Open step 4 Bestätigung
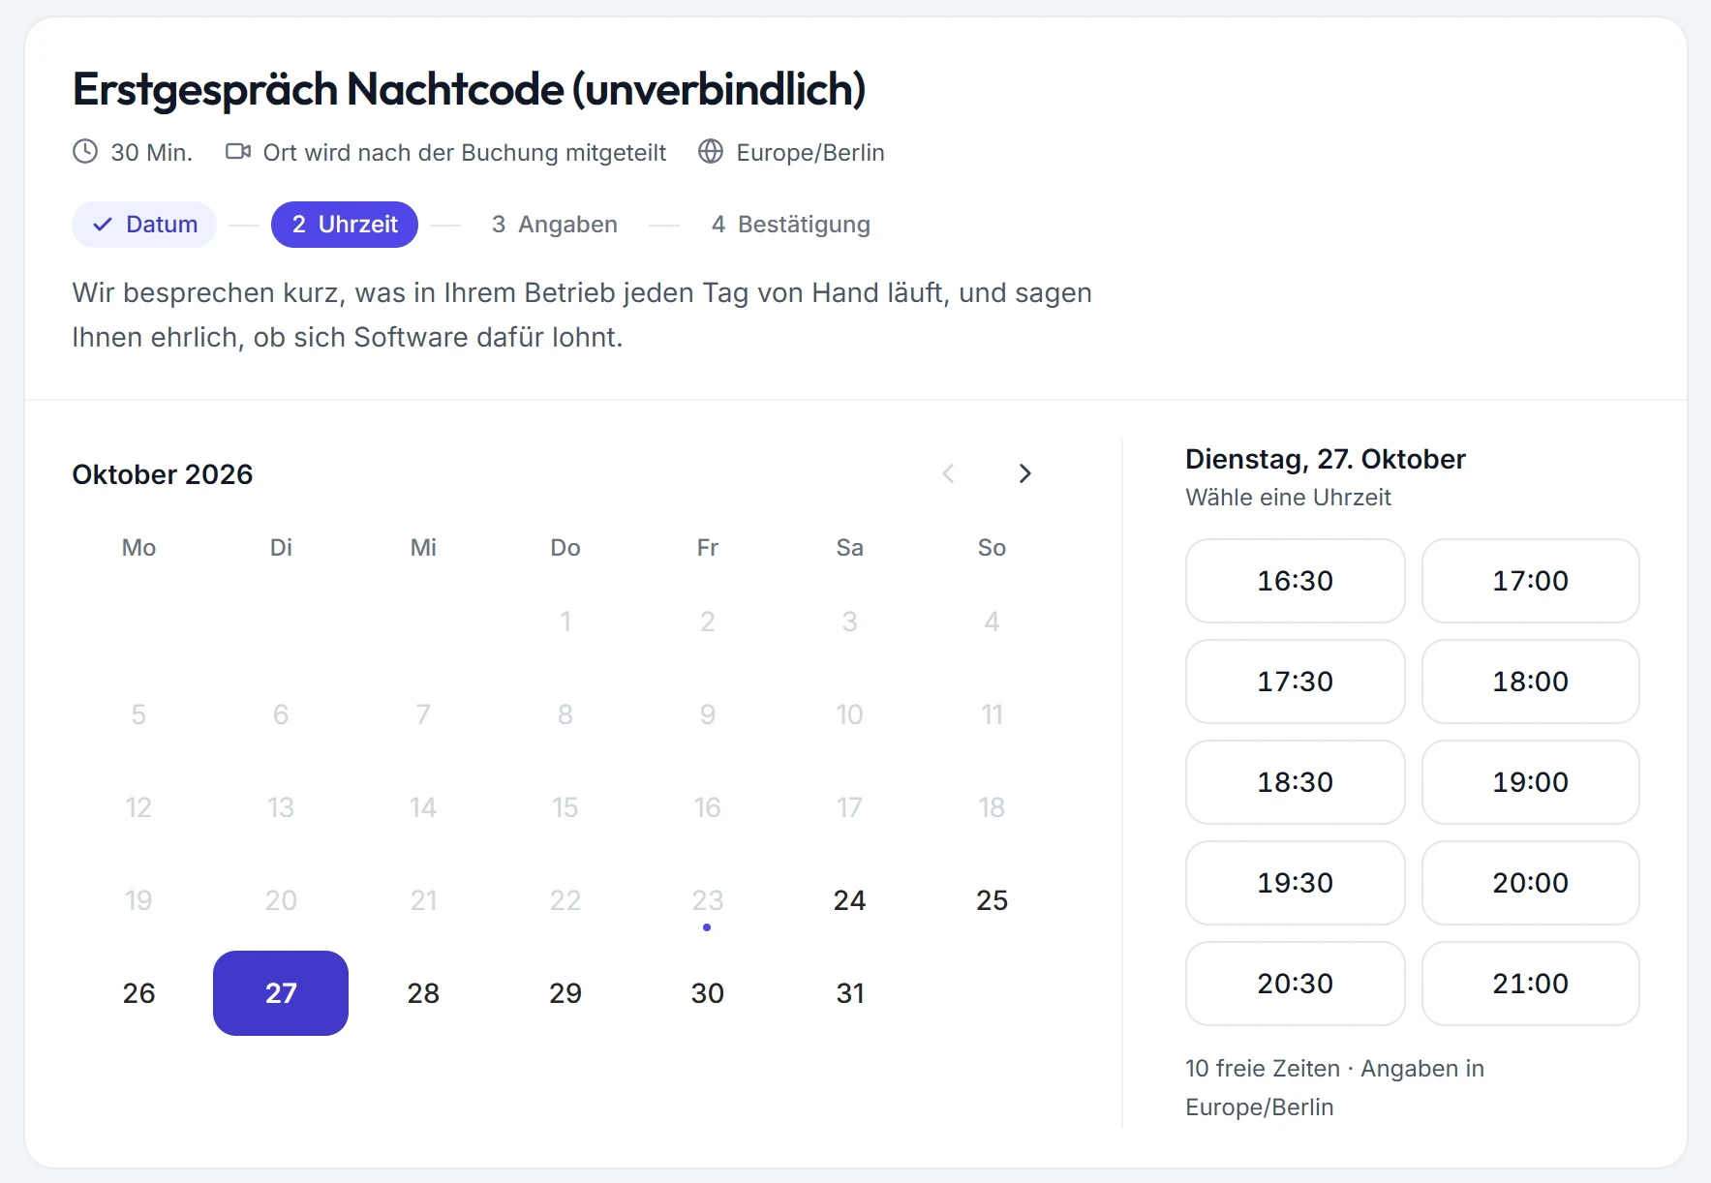 (x=790, y=225)
